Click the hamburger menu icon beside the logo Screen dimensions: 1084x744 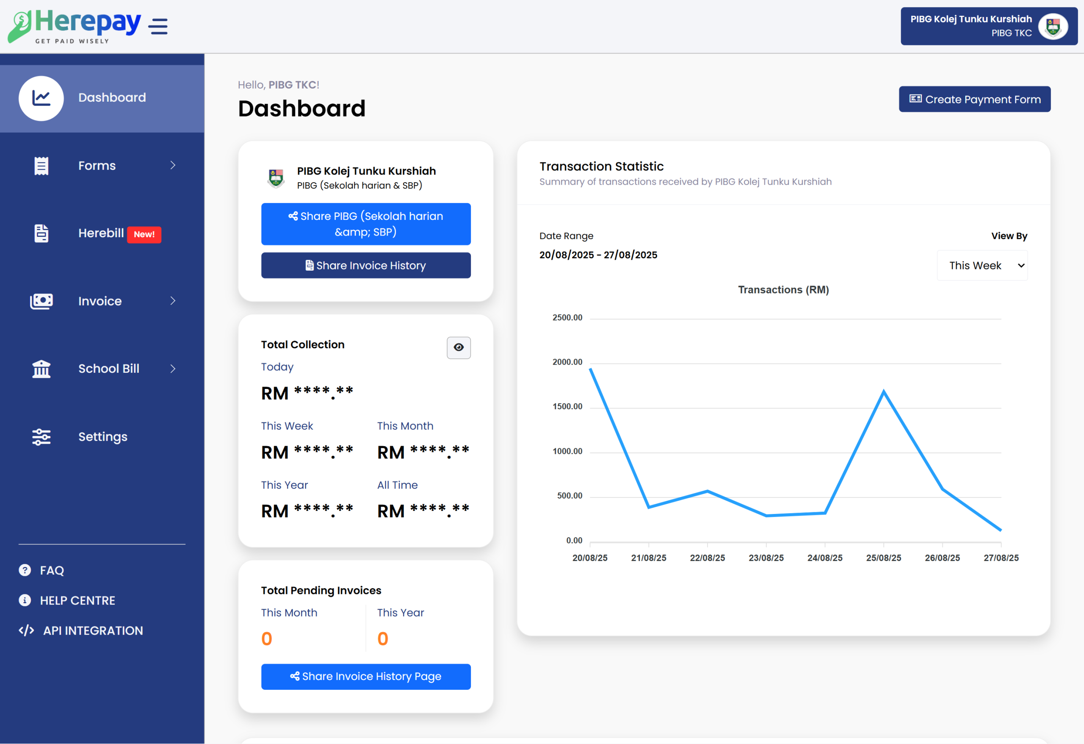[158, 26]
